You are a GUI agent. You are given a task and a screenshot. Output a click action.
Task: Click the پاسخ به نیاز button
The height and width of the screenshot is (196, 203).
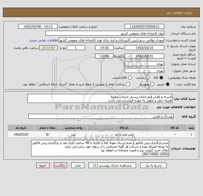click(x=153, y=165)
